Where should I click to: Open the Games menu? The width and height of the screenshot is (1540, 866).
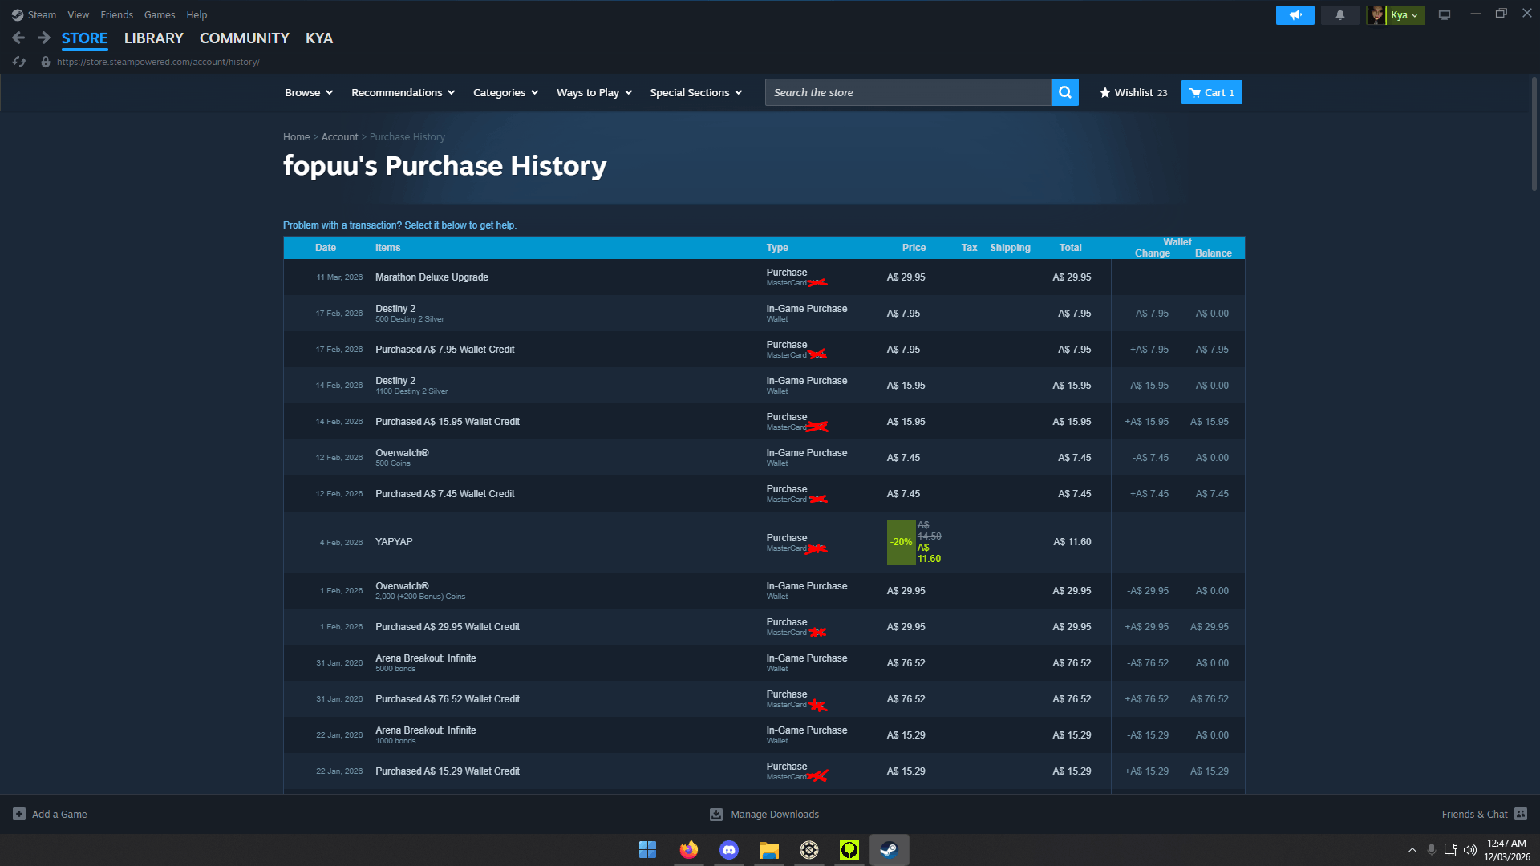pyautogui.click(x=159, y=14)
